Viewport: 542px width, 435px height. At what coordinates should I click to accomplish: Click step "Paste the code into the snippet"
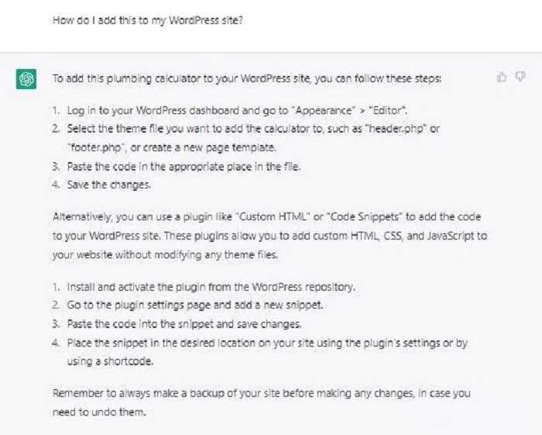(x=184, y=324)
